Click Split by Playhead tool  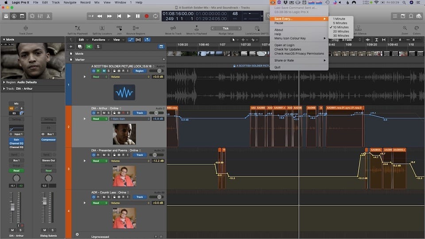(x=77, y=28)
